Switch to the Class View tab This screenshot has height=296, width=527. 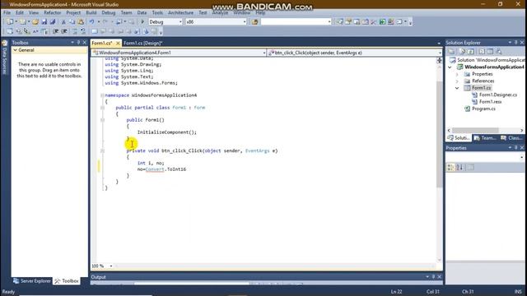pos(511,138)
